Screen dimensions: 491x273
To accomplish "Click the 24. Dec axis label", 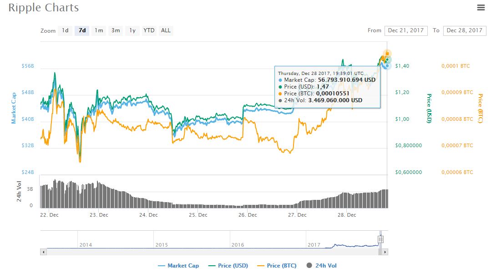I will [x=148, y=215].
